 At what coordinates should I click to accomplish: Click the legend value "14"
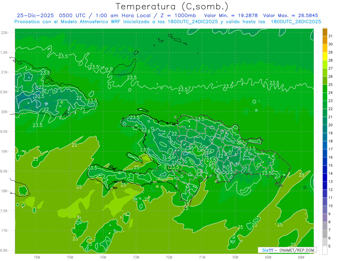coord(331,173)
